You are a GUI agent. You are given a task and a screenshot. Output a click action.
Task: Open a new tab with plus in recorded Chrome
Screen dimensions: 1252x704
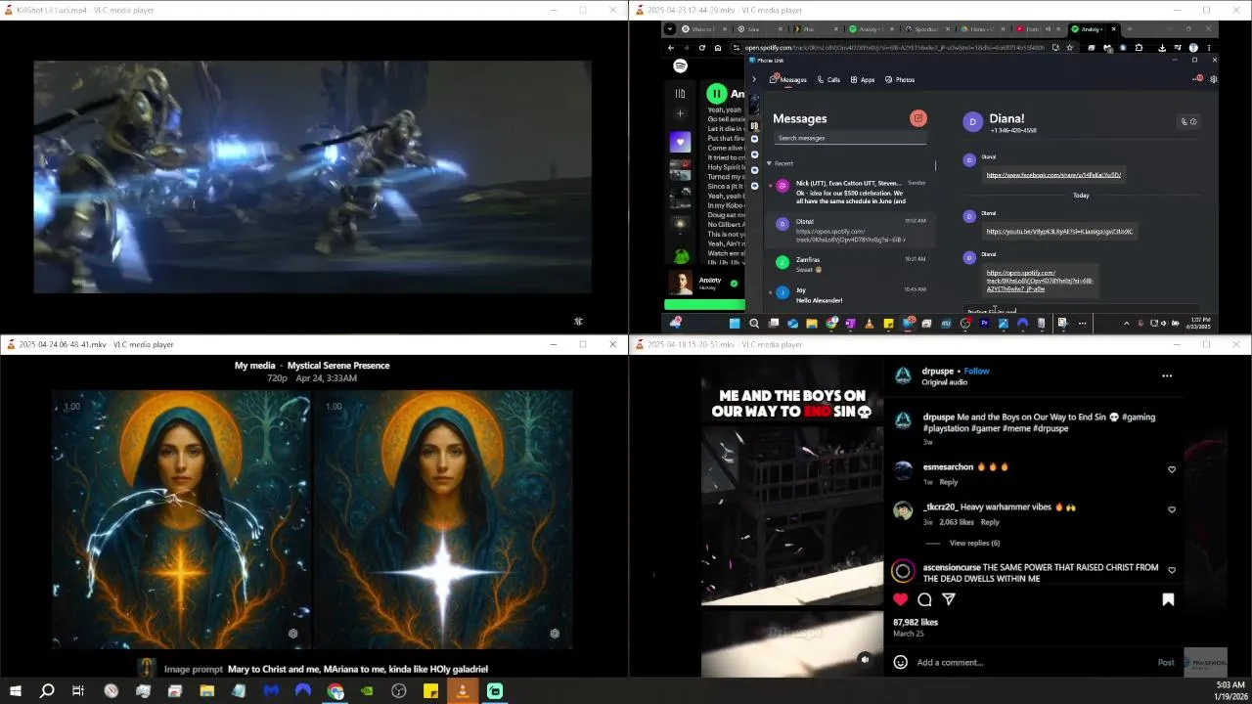point(1130,29)
